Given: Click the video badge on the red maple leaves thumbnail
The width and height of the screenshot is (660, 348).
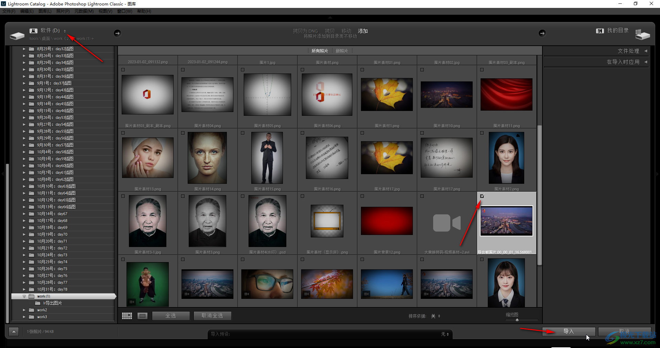Looking at the screenshot, I should click(306, 294).
